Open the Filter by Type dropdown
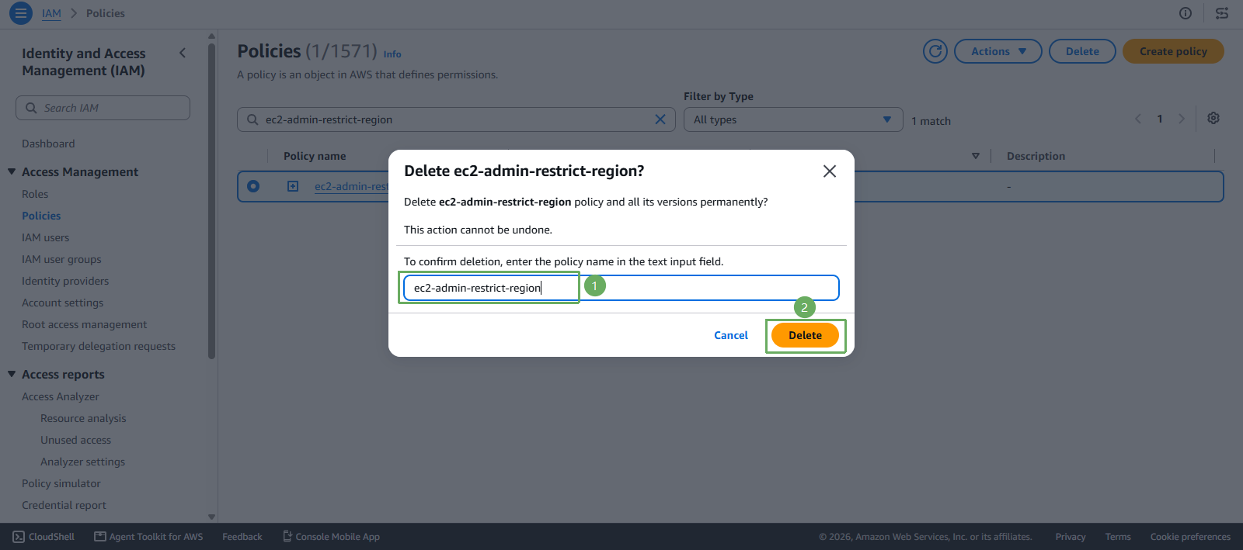Viewport: 1243px width, 550px height. coord(793,119)
